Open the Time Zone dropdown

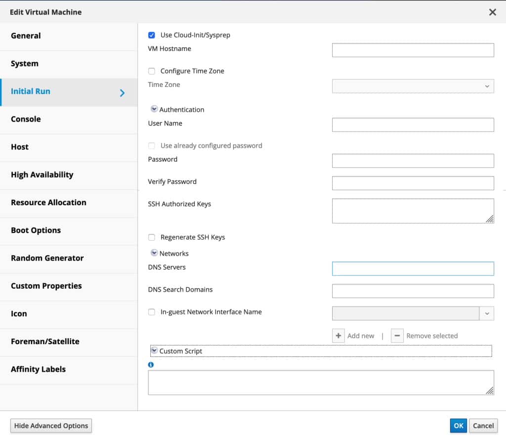(486, 86)
